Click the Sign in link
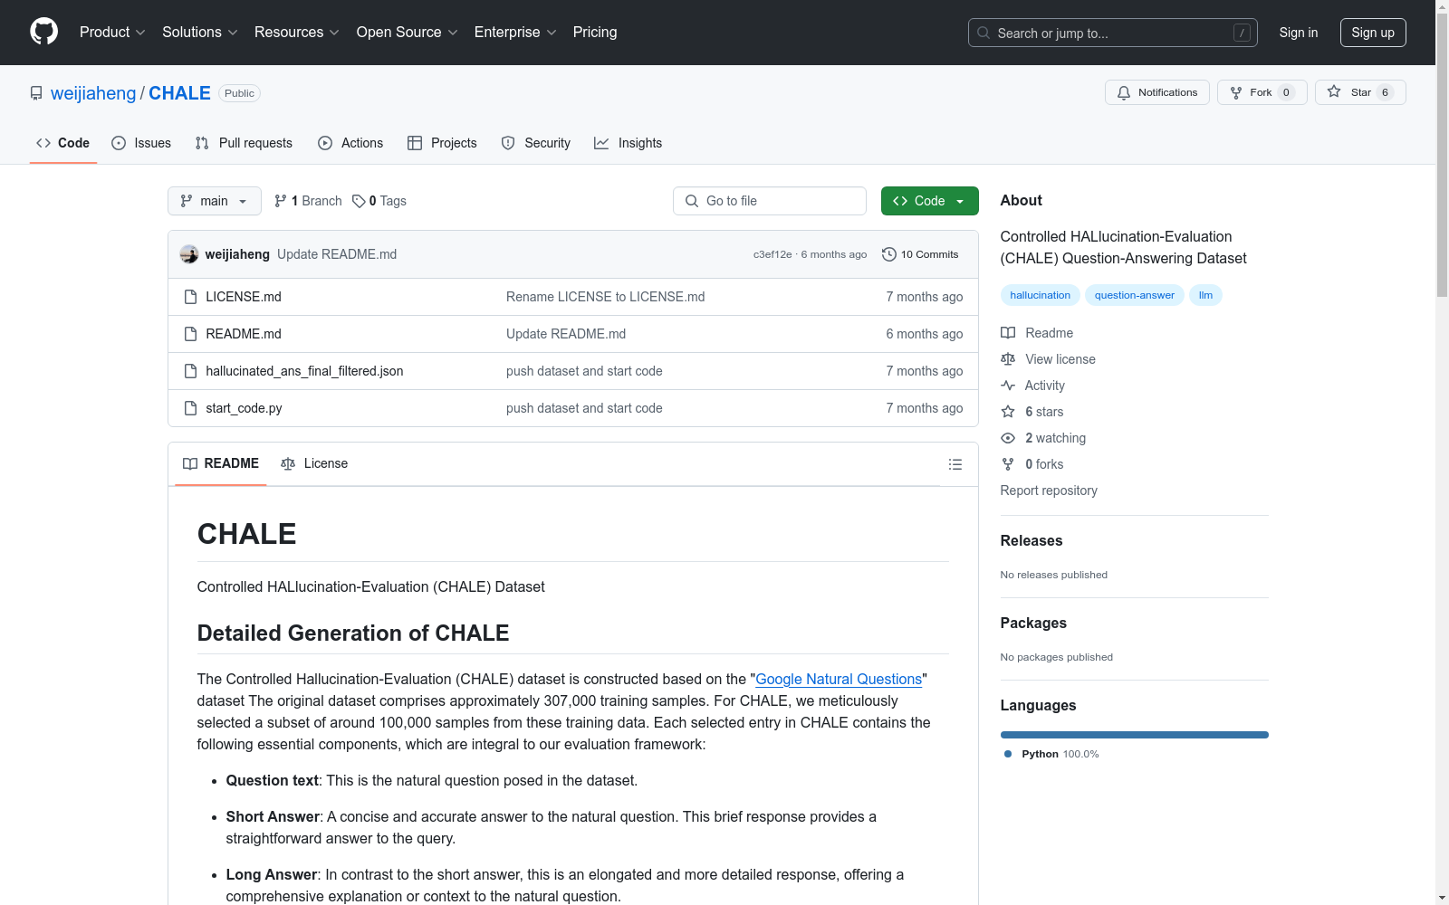 click(x=1299, y=33)
